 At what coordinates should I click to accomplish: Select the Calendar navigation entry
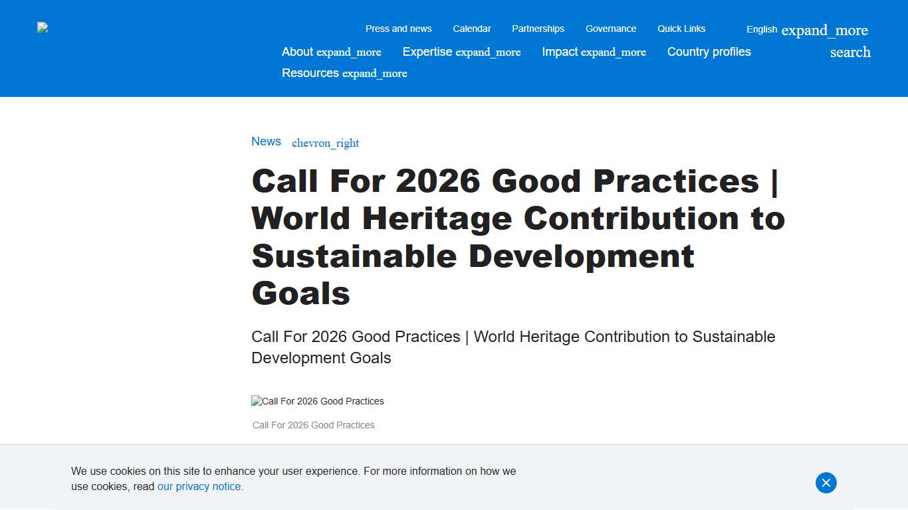472,29
